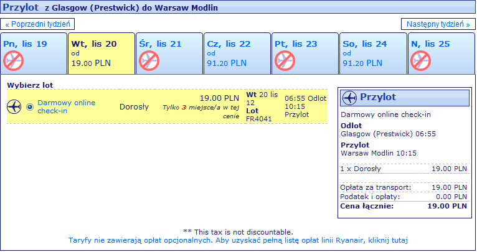
Task: Go to Następny tydzień (next week)
Action: point(438,24)
